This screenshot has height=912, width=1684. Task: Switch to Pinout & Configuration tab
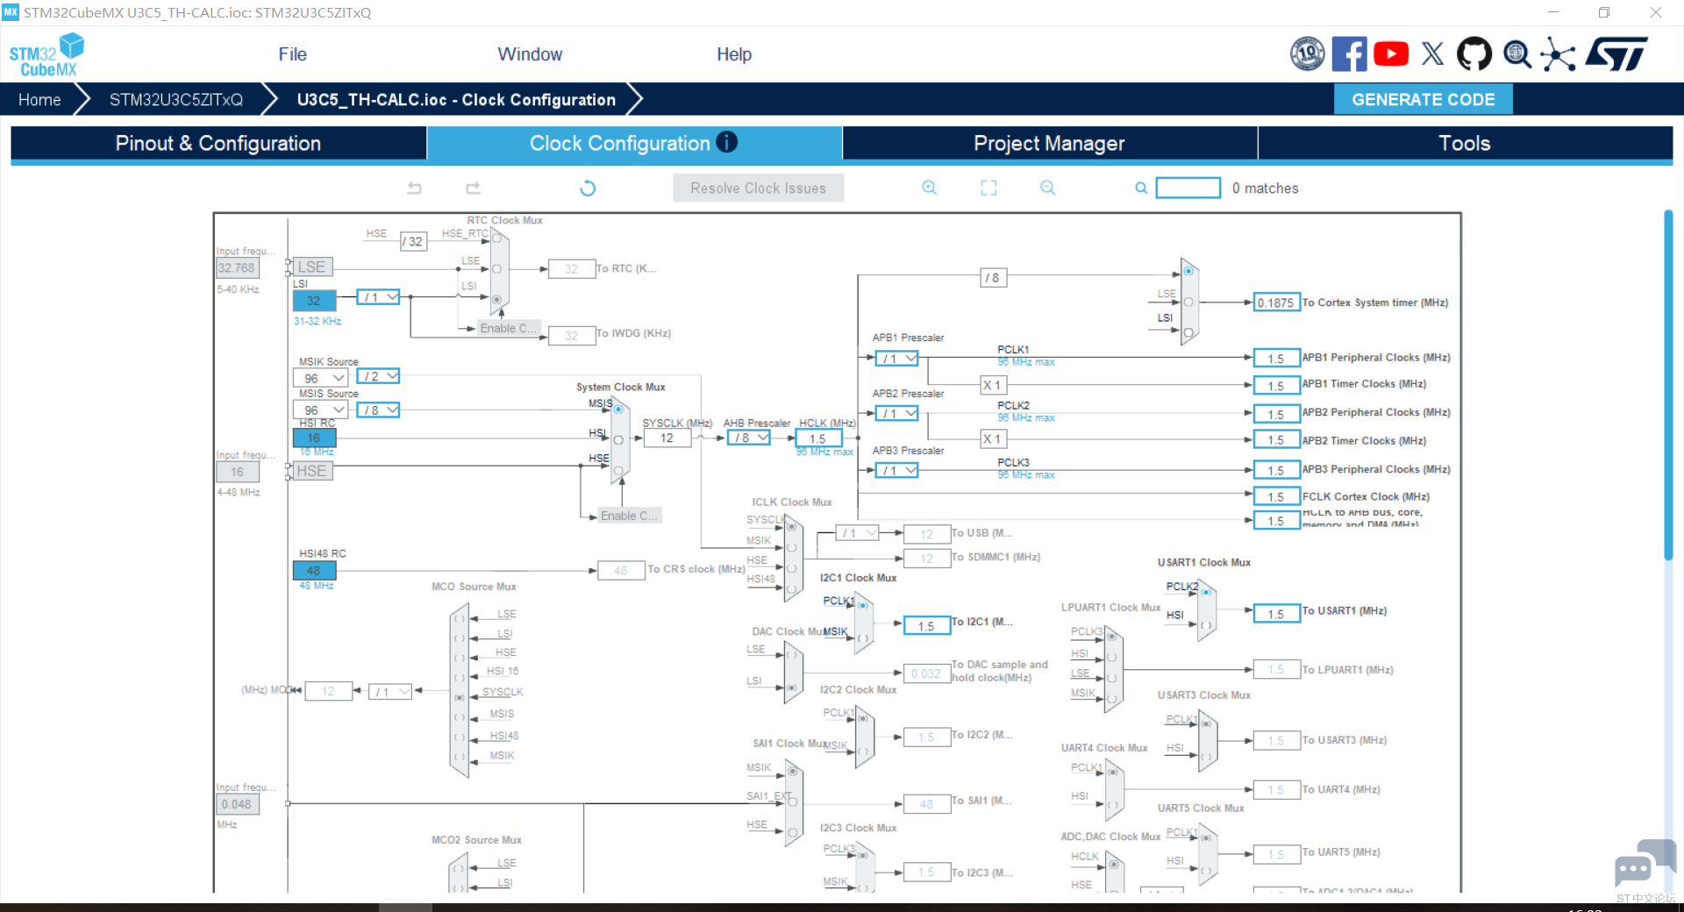218,143
